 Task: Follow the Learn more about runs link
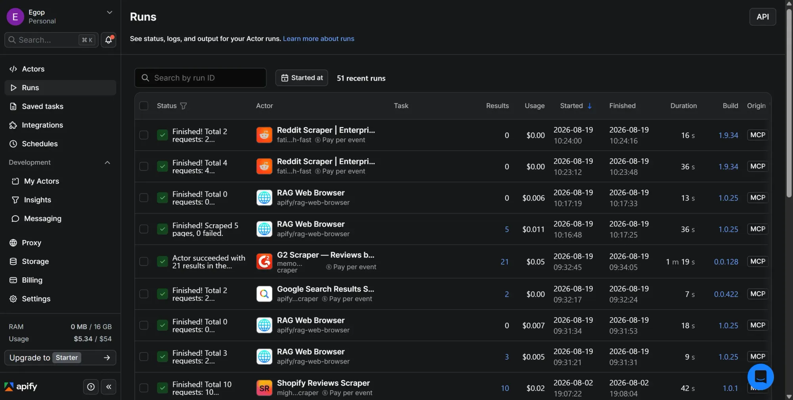click(x=318, y=39)
